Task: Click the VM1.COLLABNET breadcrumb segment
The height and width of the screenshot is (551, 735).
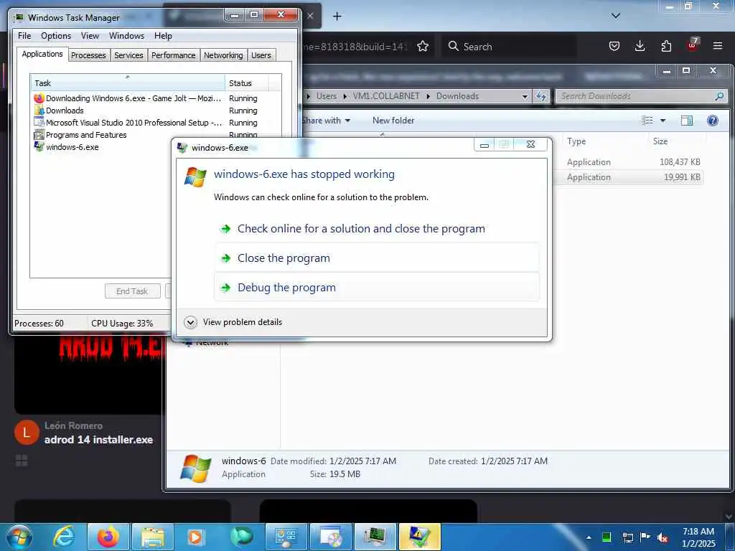Action: [386, 96]
